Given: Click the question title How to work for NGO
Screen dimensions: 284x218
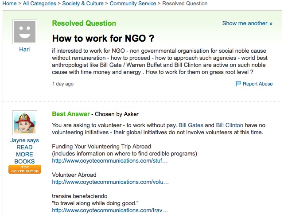Looking at the screenshot, I should point(103,39).
